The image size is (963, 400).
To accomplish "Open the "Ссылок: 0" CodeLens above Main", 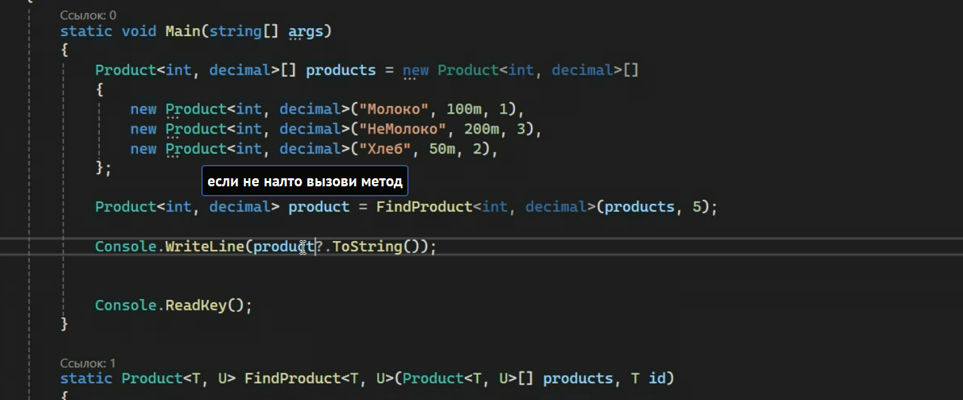I will tap(88, 15).
